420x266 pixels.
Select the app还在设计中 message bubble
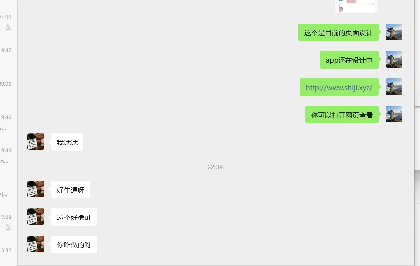point(349,60)
